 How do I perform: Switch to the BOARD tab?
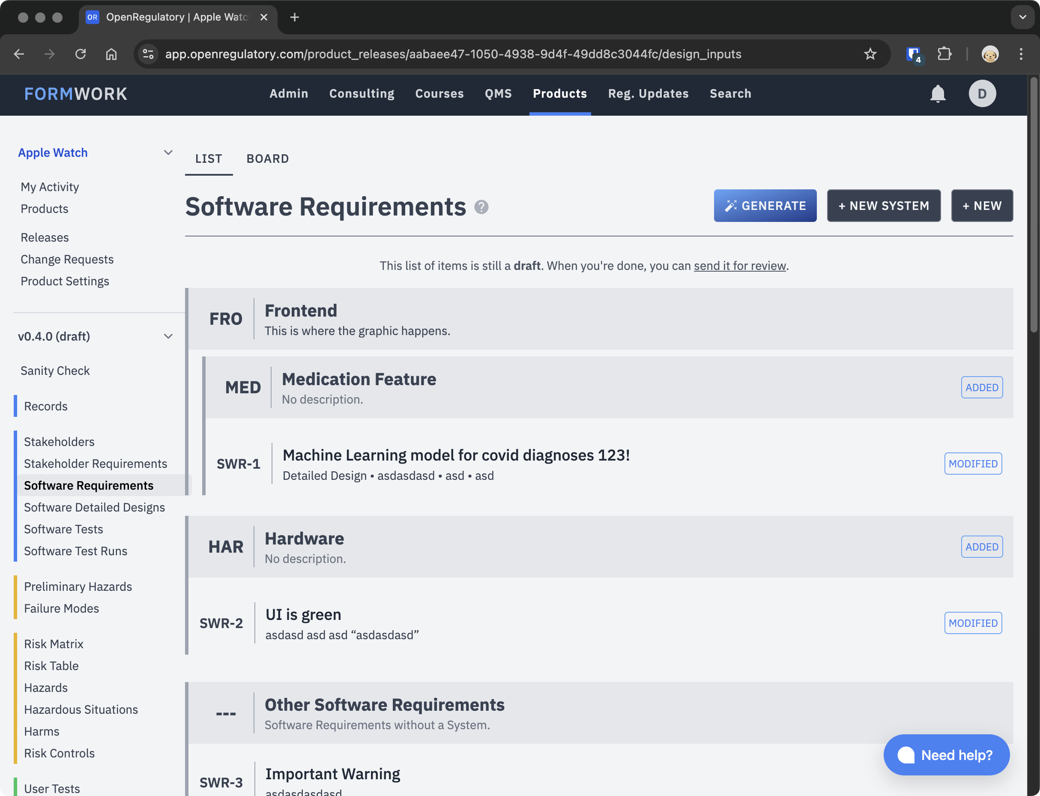[x=268, y=159]
